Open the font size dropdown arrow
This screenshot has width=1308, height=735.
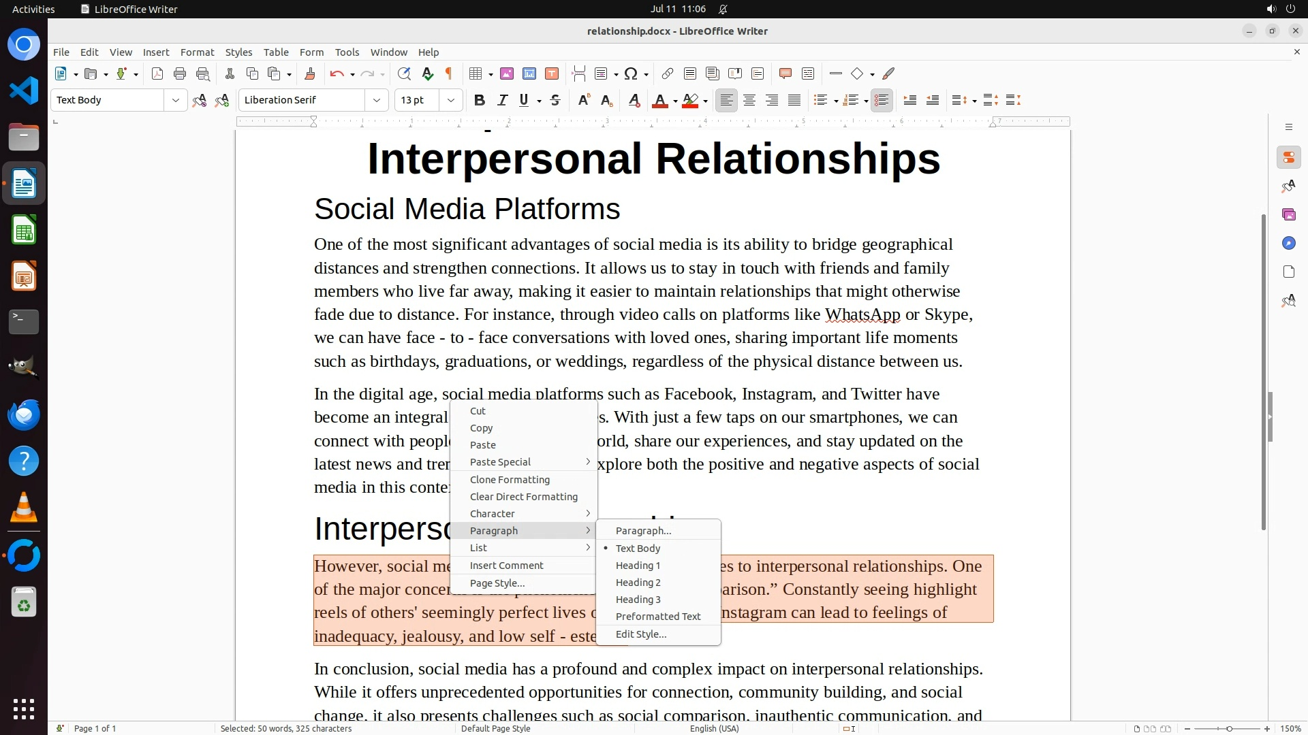pos(451,101)
